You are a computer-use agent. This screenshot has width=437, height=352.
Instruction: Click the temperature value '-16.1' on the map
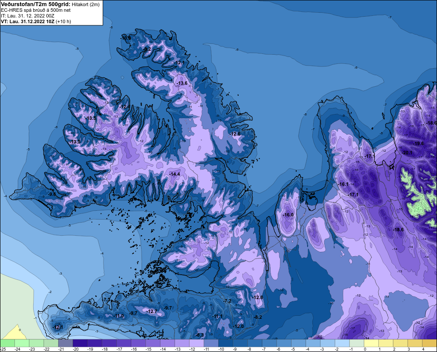pyautogui.click(x=343, y=185)
